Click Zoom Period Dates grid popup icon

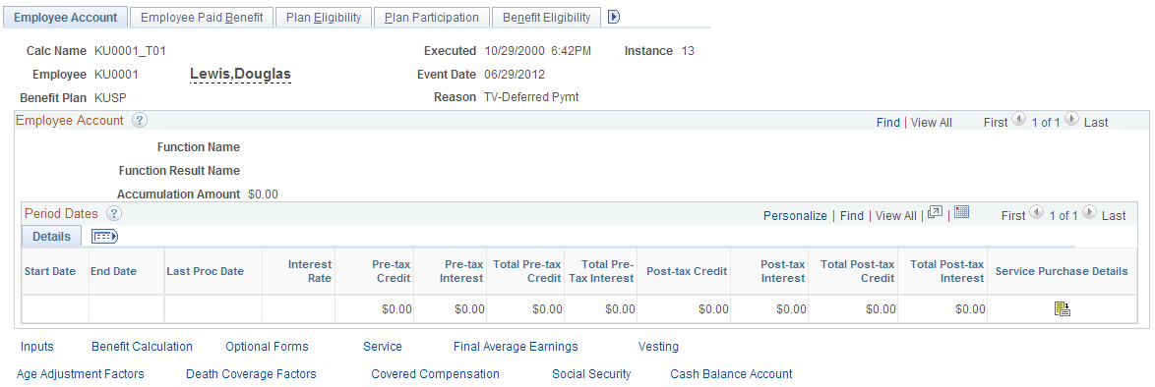click(x=935, y=212)
